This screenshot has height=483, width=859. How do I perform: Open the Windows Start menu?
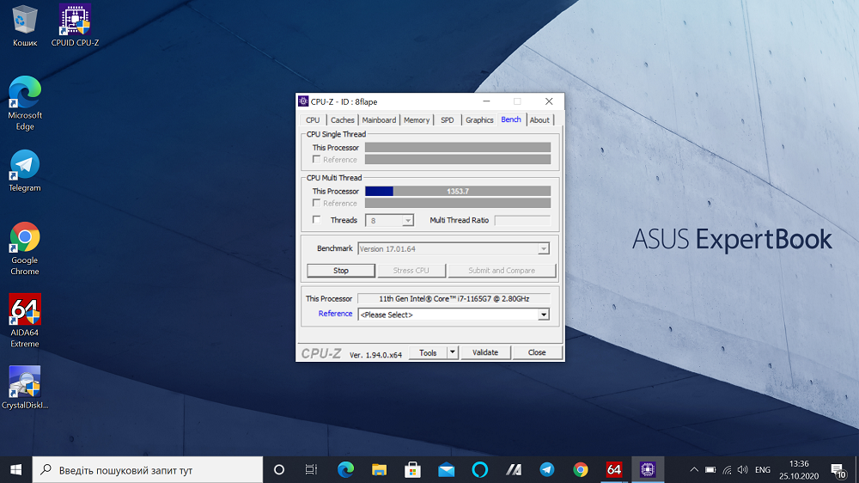[x=15, y=470]
